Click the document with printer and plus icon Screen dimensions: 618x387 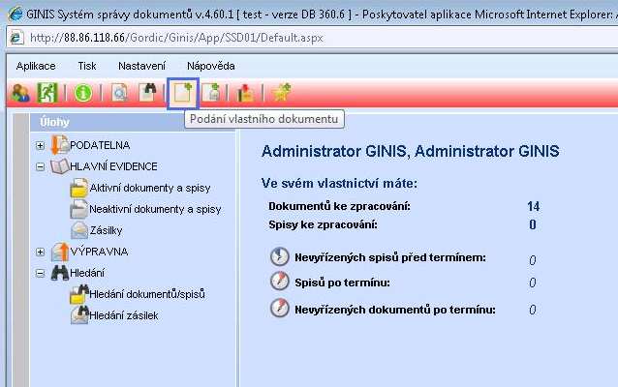point(211,93)
